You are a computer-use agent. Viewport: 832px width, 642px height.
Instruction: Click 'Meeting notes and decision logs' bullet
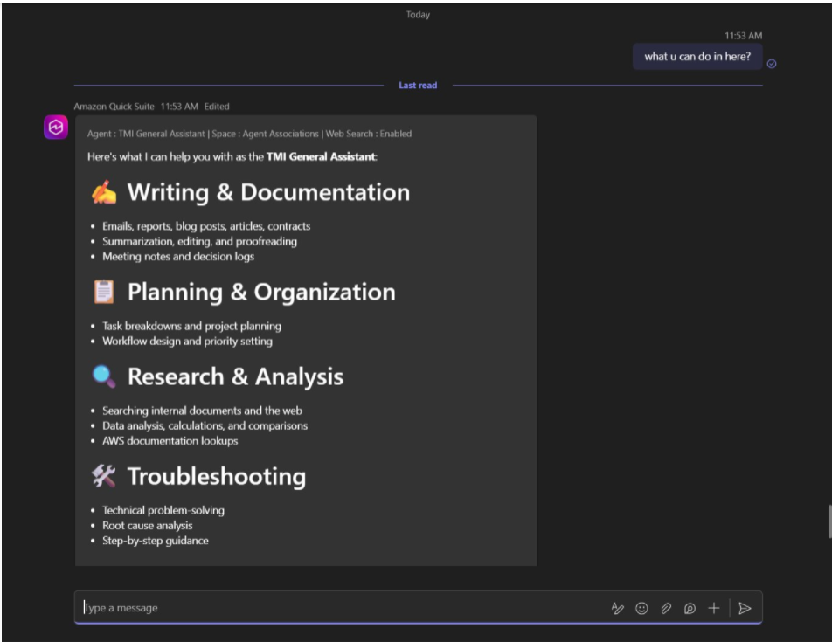pyautogui.click(x=178, y=257)
